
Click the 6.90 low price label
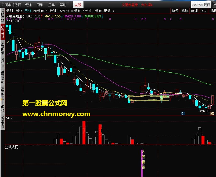pyautogui.click(x=206, y=111)
